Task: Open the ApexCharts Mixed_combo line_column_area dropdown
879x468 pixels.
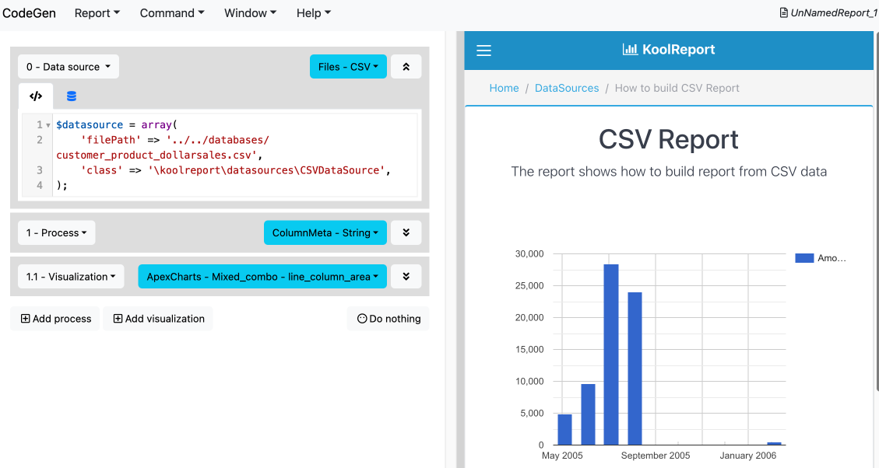Action: pyautogui.click(x=262, y=277)
